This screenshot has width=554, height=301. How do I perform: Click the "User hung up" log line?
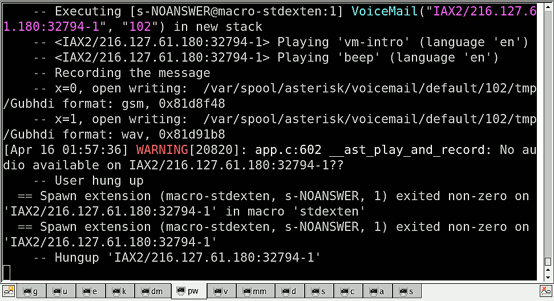(99, 181)
